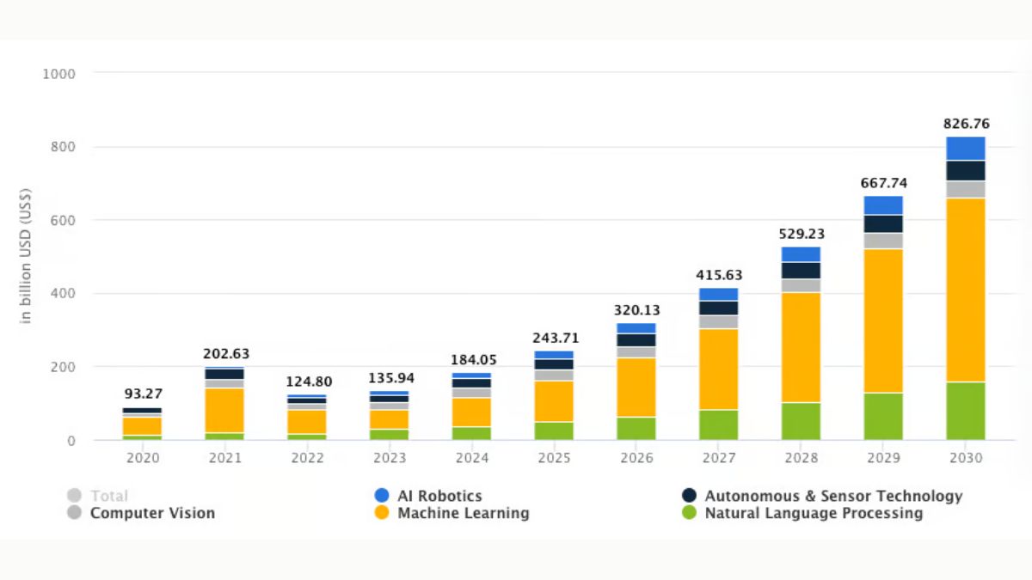Toggle the Total series legend label
1032x580 pixels.
(x=109, y=496)
